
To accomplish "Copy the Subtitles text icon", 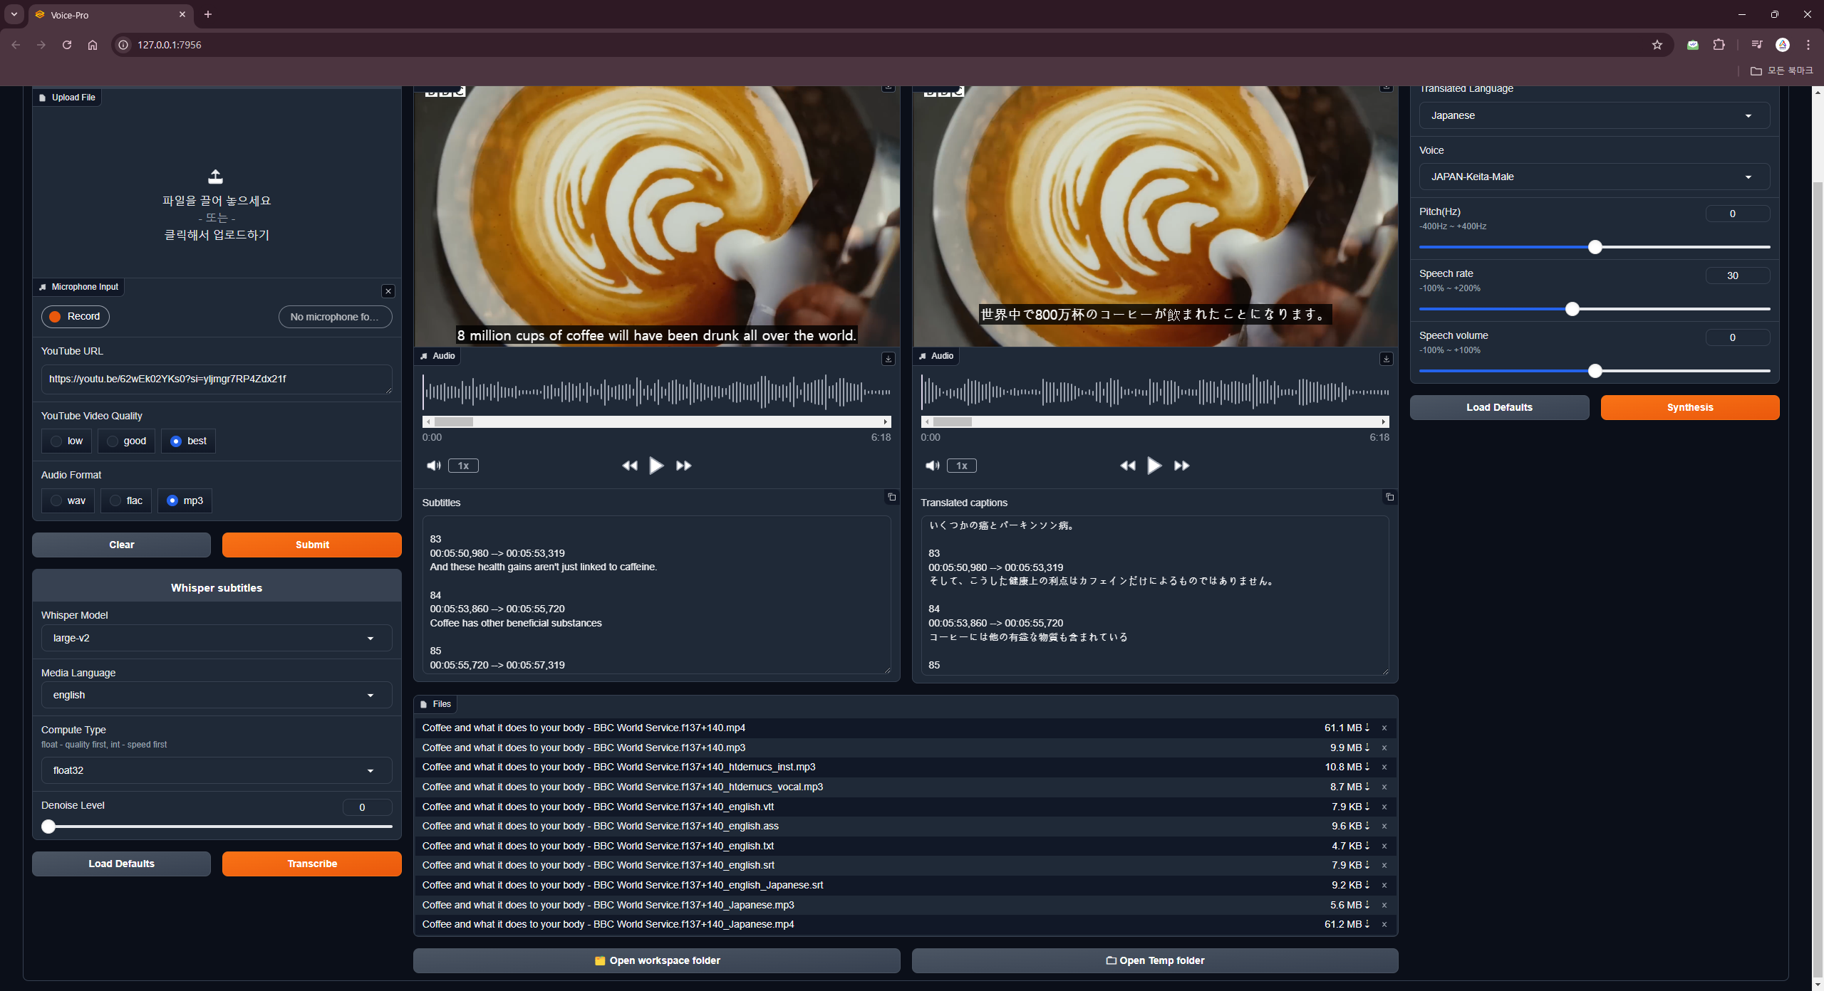I will [x=891, y=497].
